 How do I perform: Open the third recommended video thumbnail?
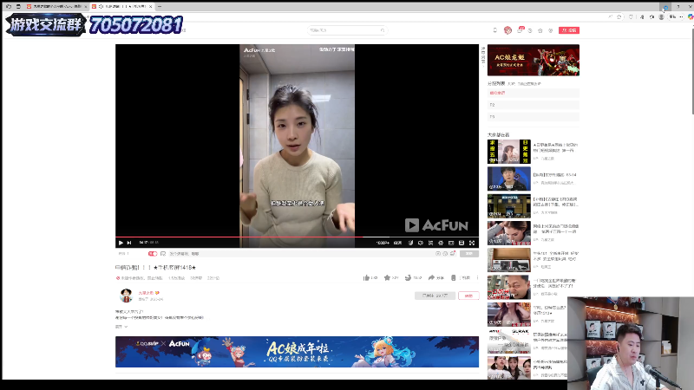509,205
